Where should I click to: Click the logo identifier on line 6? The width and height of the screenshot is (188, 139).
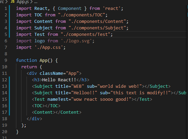click(40, 41)
